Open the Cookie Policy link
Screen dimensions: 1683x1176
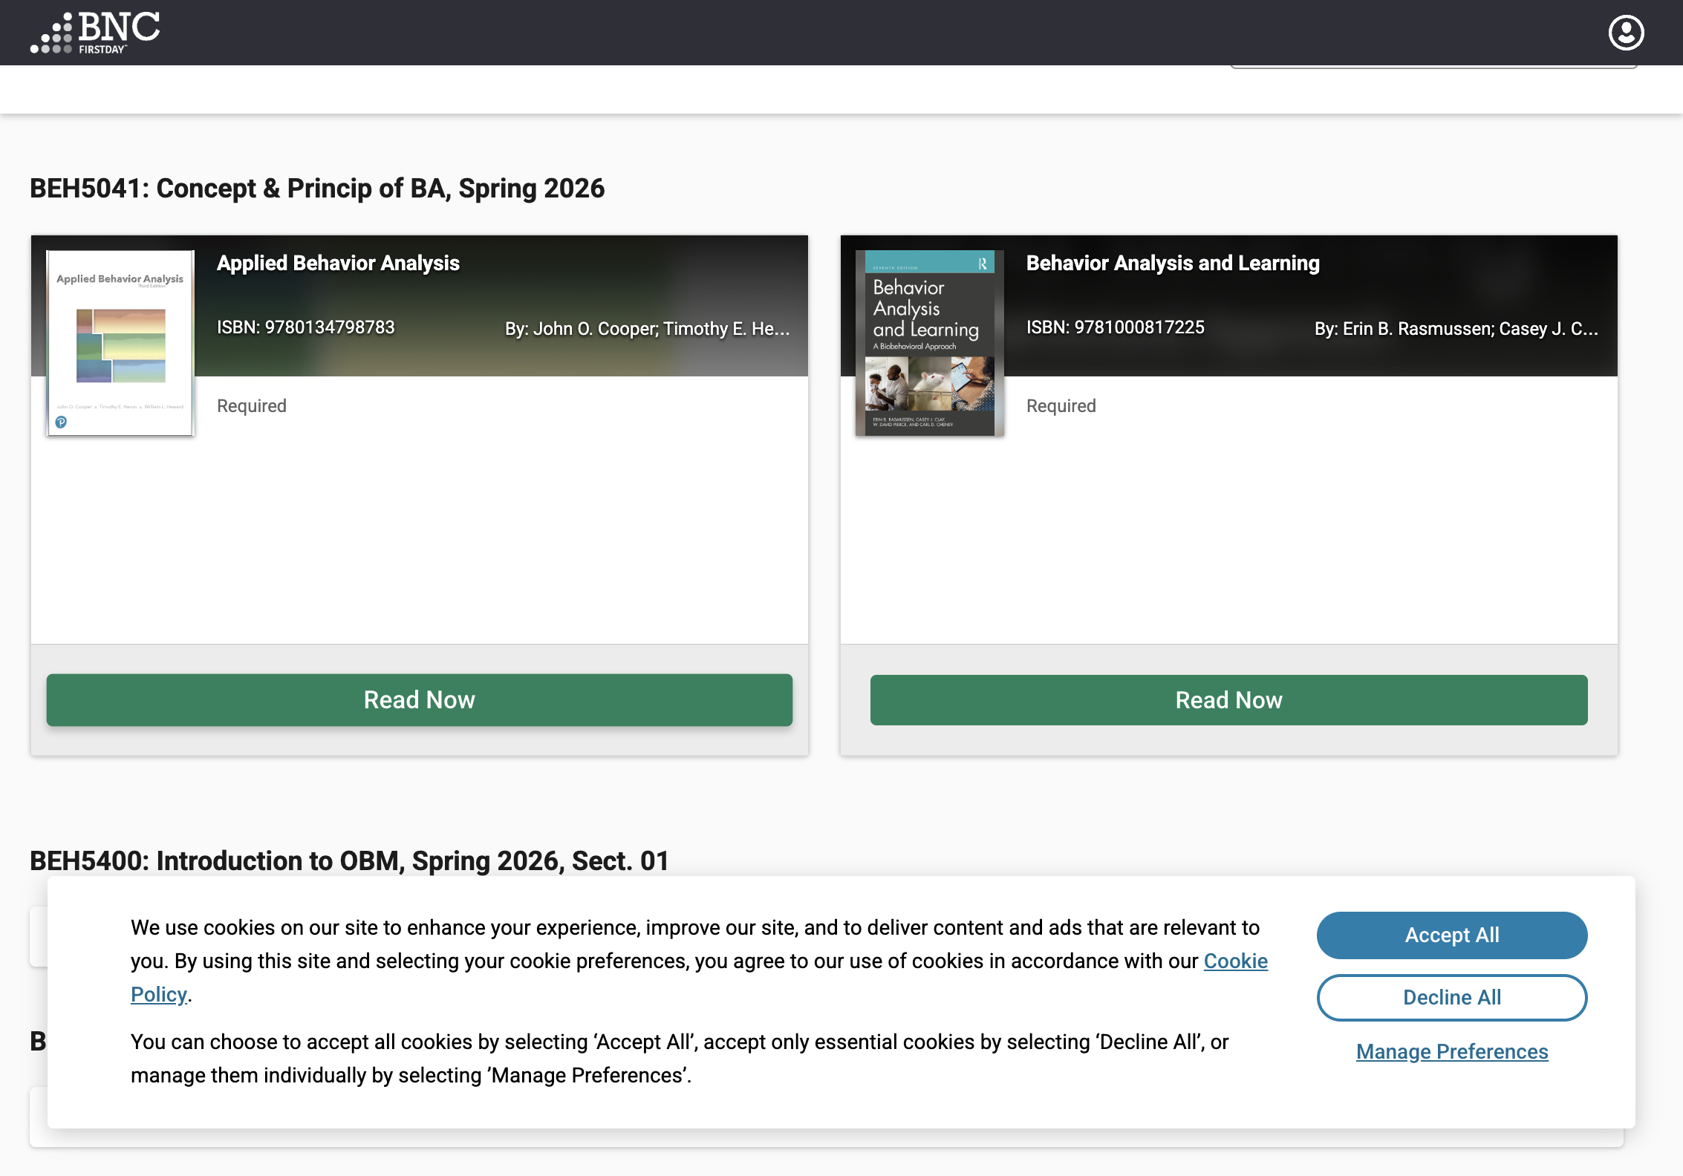1235,961
